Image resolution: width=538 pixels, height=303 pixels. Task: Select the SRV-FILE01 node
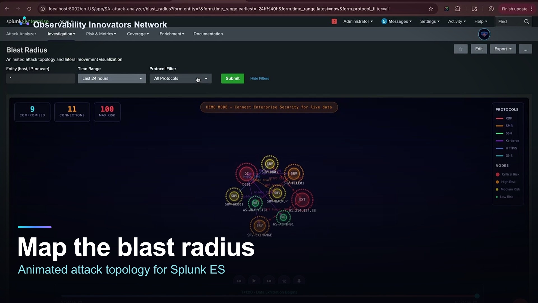coord(294,173)
